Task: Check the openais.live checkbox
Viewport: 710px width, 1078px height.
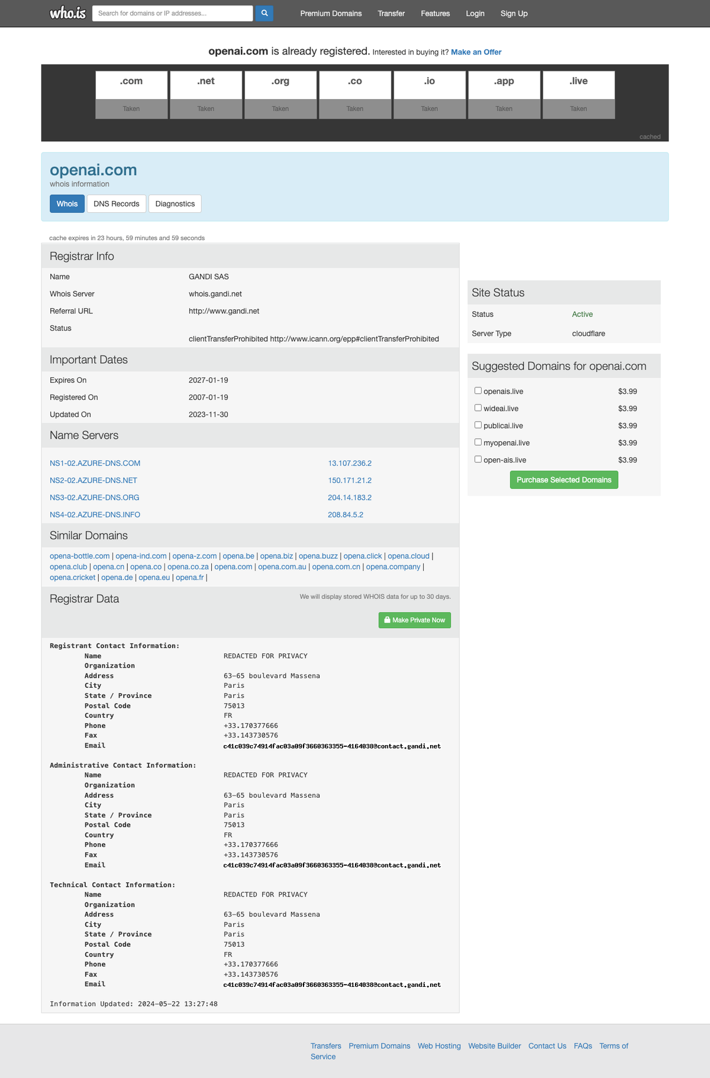Action: click(x=478, y=391)
